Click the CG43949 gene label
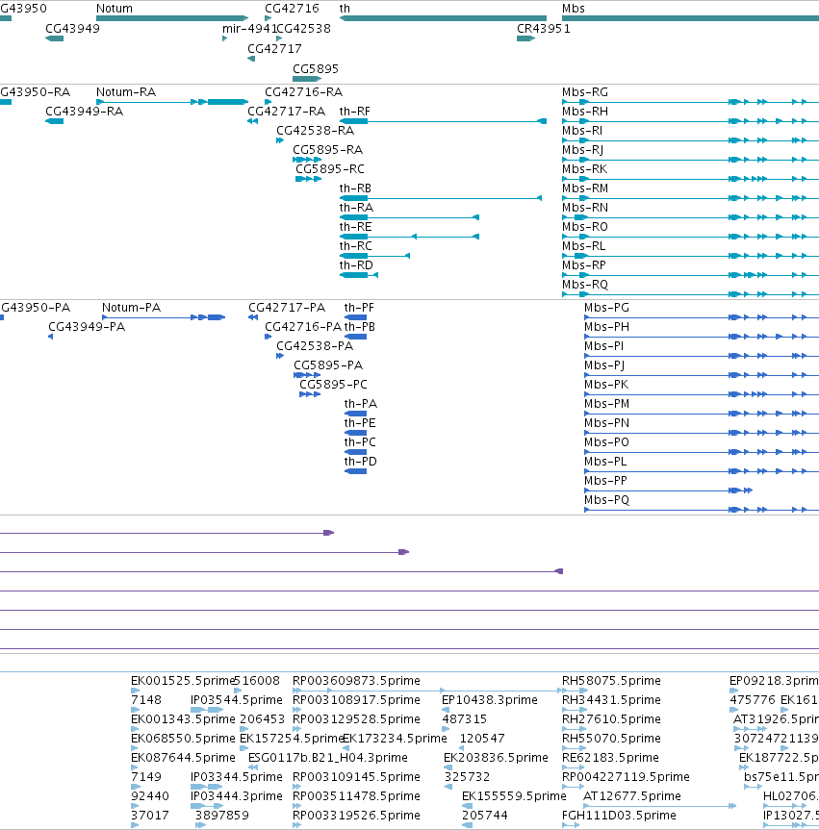The image size is (819, 830). 72,29
